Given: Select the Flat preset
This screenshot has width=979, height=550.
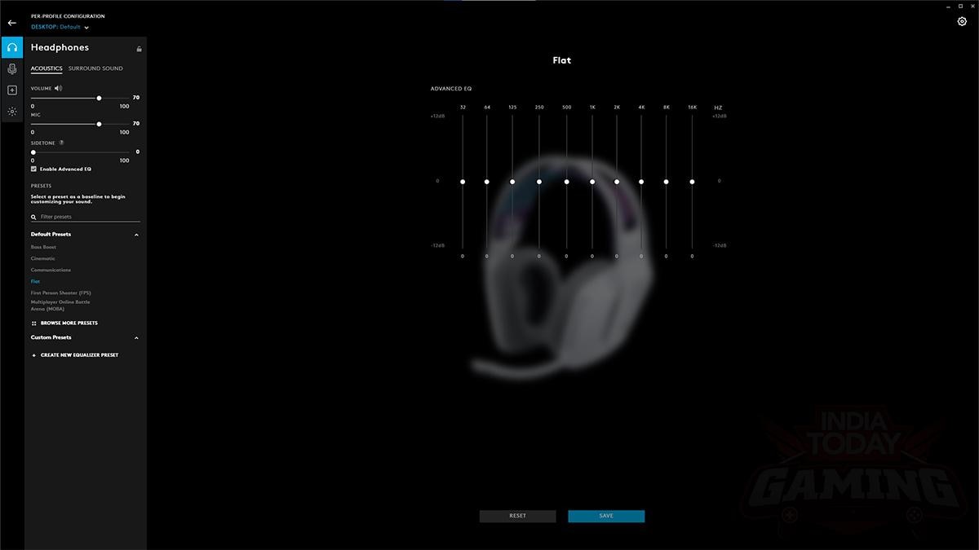Looking at the screenshot, I should point(35,281).
